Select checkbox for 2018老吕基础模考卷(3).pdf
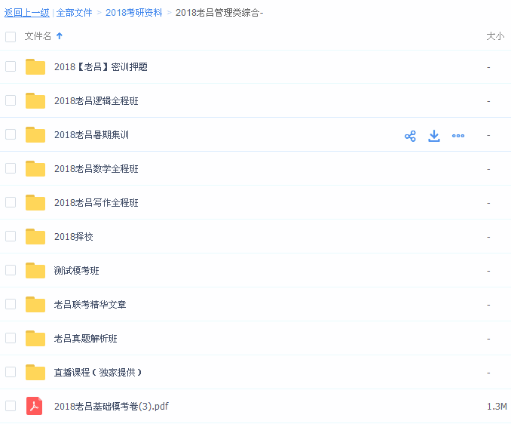 [11, 406]
